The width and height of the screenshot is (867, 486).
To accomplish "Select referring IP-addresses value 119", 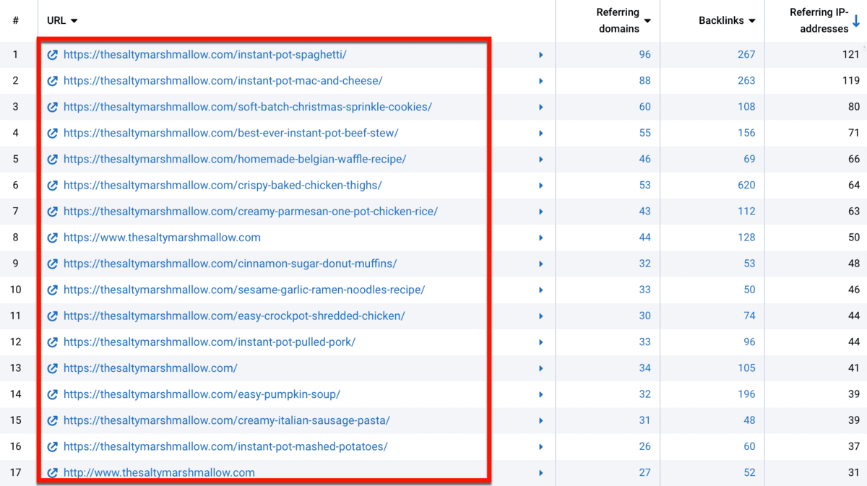I will pyautogui.click(x=851, y=81).
